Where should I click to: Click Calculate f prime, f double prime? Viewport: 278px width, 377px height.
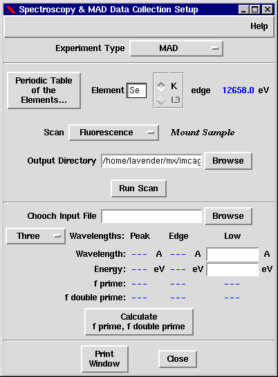(x=139, y=322)
